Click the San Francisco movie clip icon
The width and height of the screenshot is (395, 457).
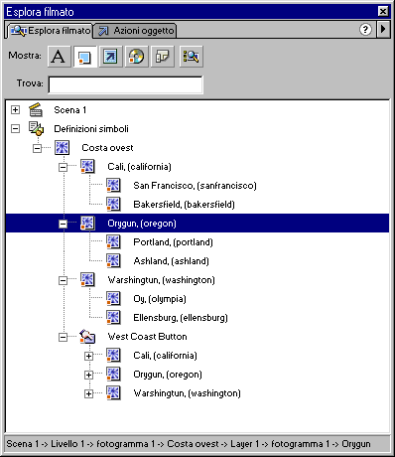tap(113, 186)
